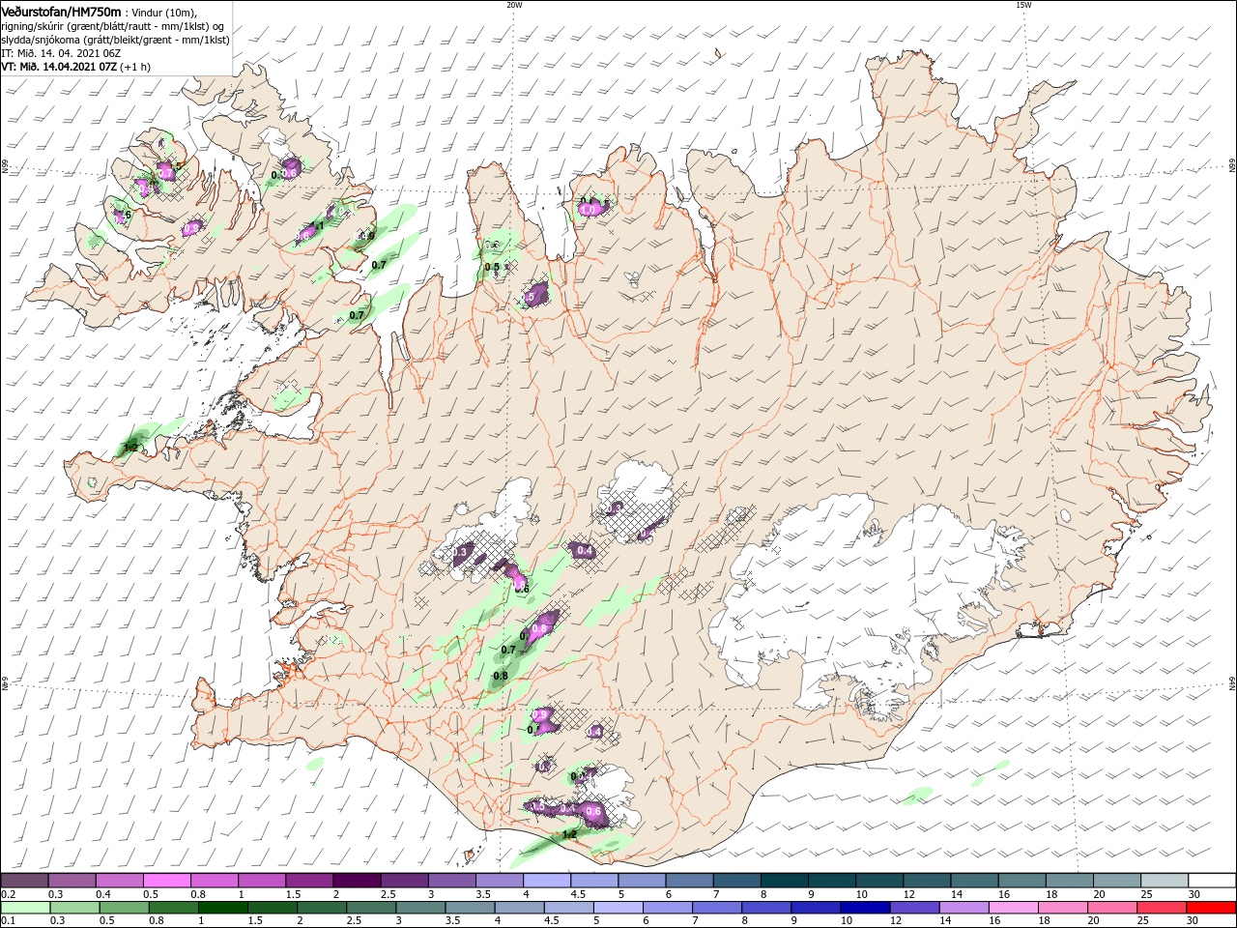Pick the 0.2 swatch in snow legend row
Image resolution: width=1237 pixels, height=928 pixels.
24,881
